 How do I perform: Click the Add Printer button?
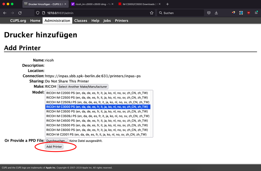(x=54, y=147)
